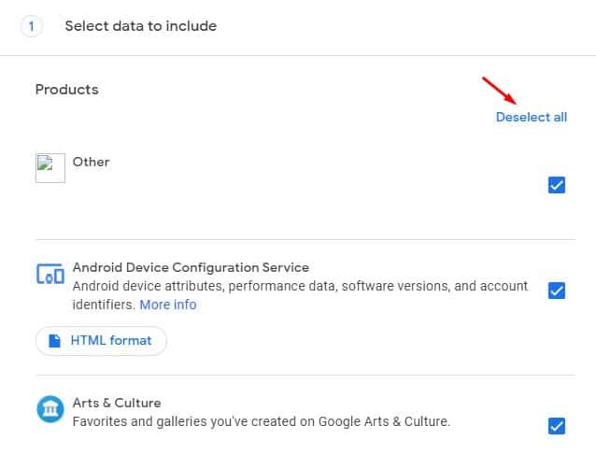Collapse the Select data to include section
596x455 pixels.
coord(141,26)
